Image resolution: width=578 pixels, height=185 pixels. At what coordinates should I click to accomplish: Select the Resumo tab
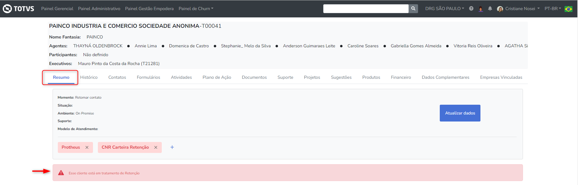(x=61, y=77)
